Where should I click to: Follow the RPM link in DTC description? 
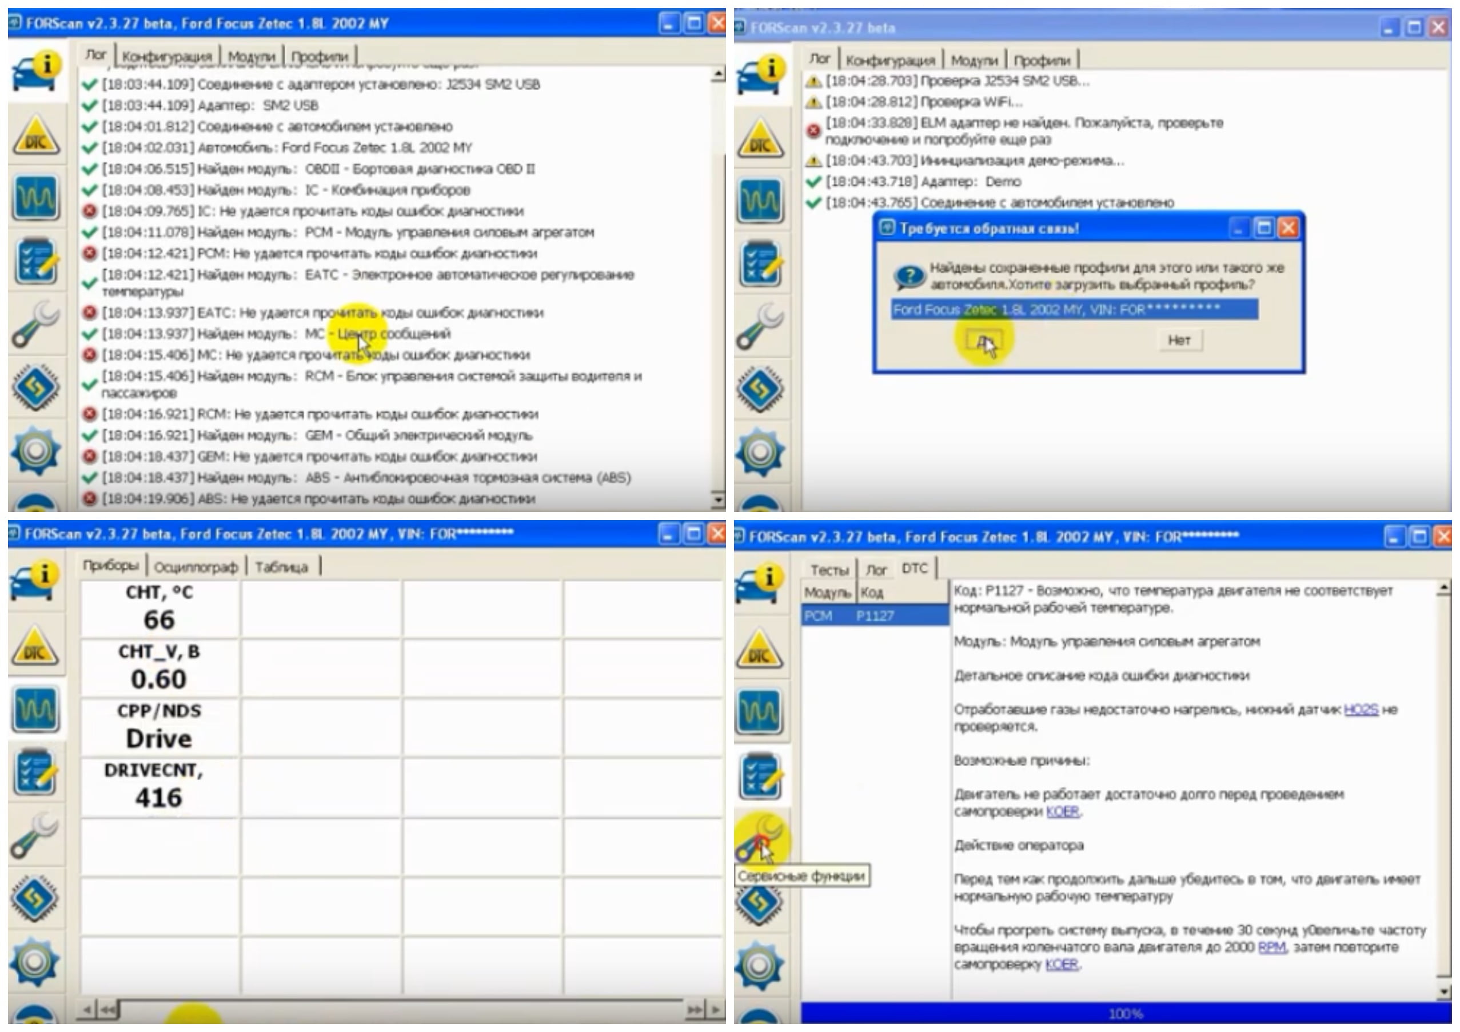[1272, 947]
